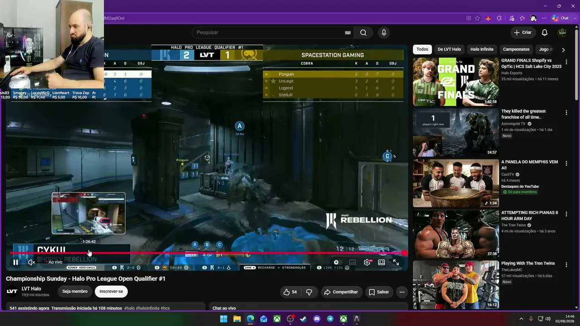The height and width of the screenshot is (326, 580).
Task: Enter fullscreen video mode
Action: tap(396, 262)
